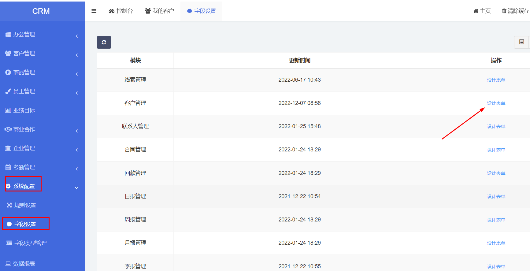Switch to the 我的客户 tab
Viewport: 530px width, 271px height.
[x=159, y=11]
